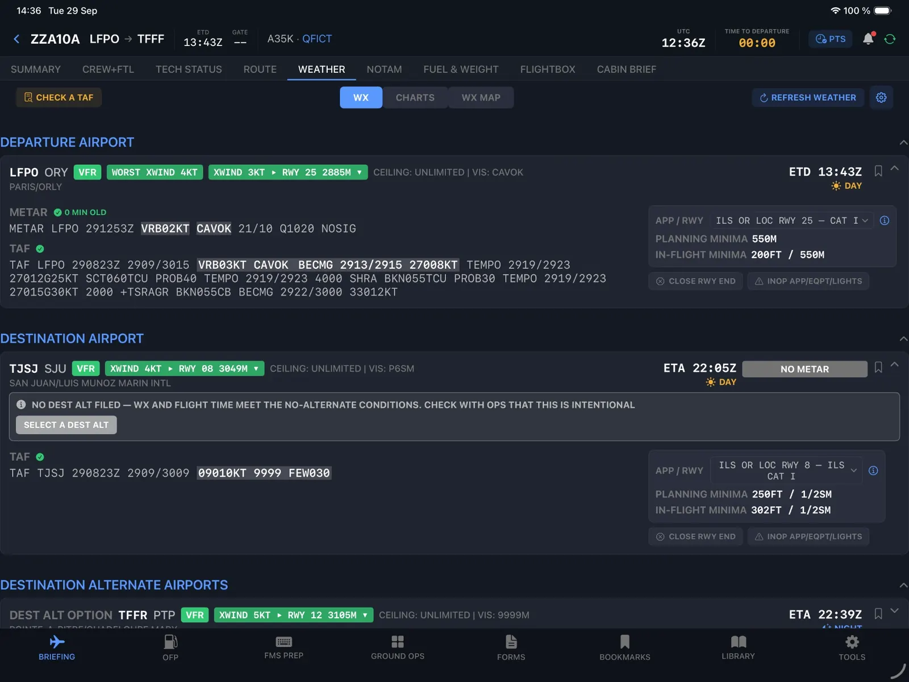Collapse the Departure Airport section
Screen dimensions: 909x682
coord(903,142)
